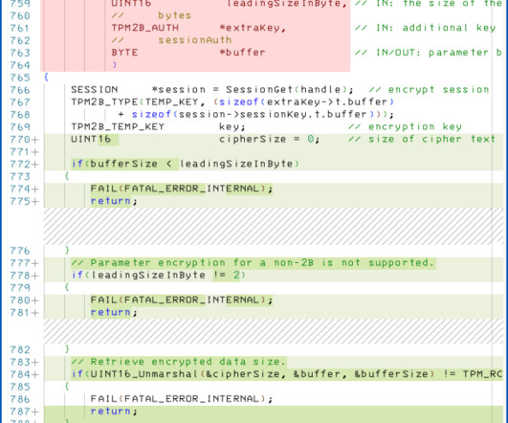The image size is (508, 423).
Task: Click the opening brace on line 765
Action: (x=46, y=78)
